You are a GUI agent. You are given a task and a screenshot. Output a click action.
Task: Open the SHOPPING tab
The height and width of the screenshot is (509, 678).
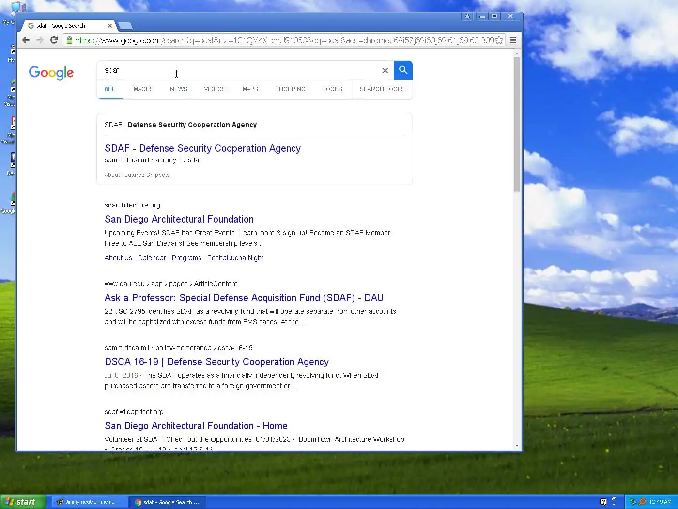click(x=290, y=89)
